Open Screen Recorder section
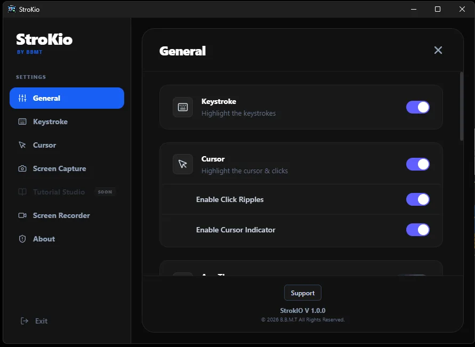 (x=67, y=215)
